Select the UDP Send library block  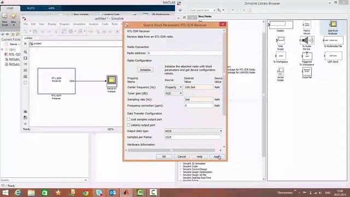coord(333,56)
